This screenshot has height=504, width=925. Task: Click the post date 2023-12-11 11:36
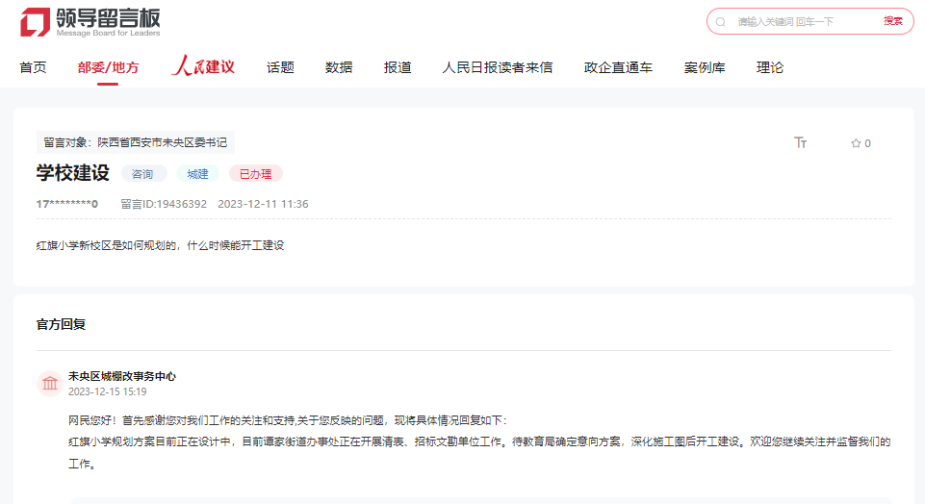pos(263,204)
